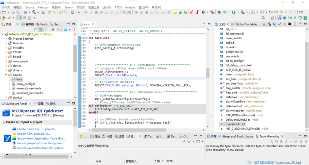This screenshot has height=165, width=309.
Task: Click the home house icon in toolbar
Action: tap(185, 12)
